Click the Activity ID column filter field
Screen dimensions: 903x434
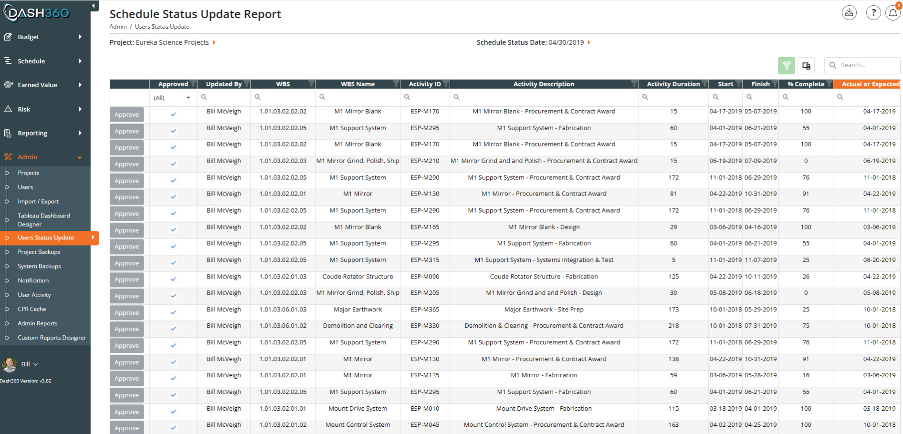click(x=425, y=97)
